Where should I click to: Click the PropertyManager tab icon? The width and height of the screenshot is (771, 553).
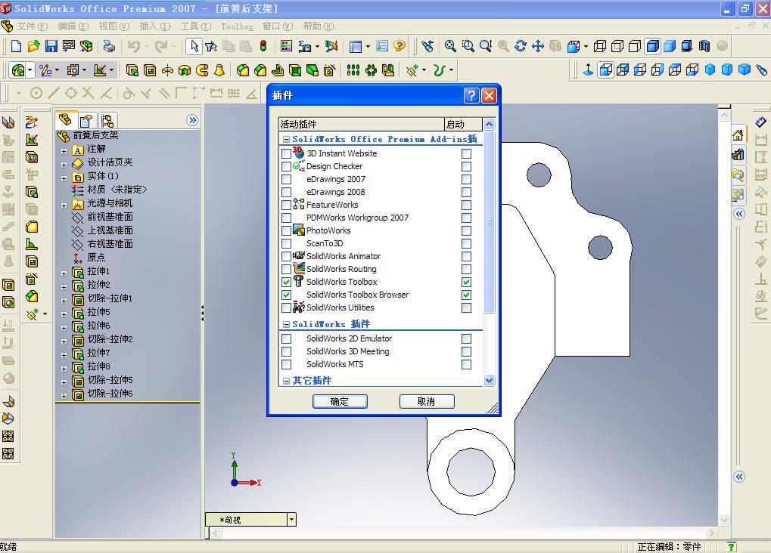[x=86, y=120]
